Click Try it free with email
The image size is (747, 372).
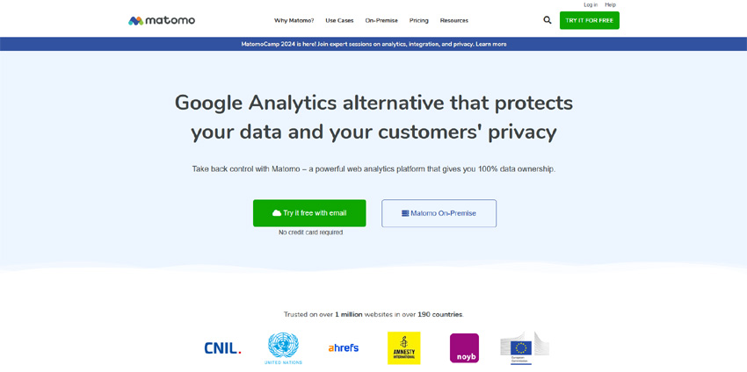coord(309,213)
